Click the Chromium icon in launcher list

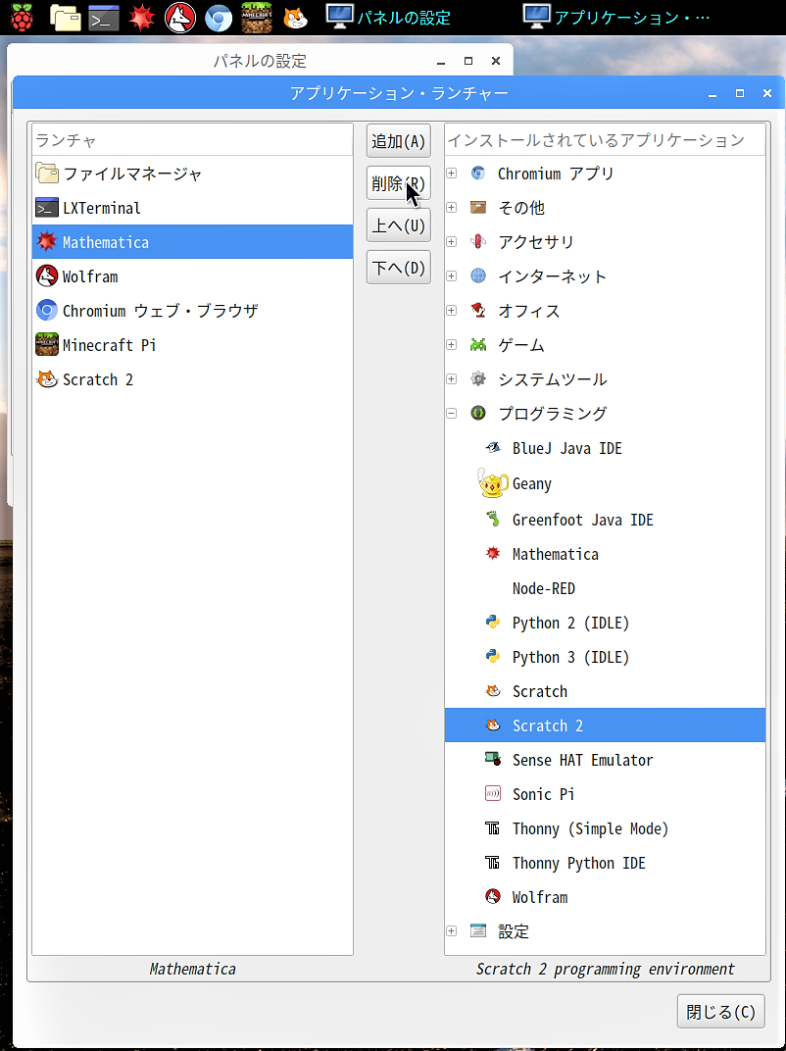click(x=47, y=311)
